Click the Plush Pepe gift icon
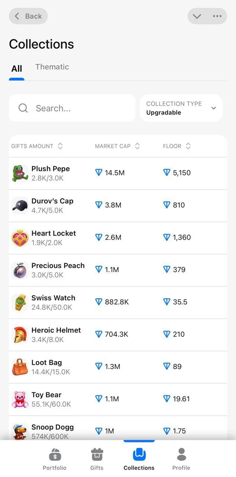 [x=20, y=173]
